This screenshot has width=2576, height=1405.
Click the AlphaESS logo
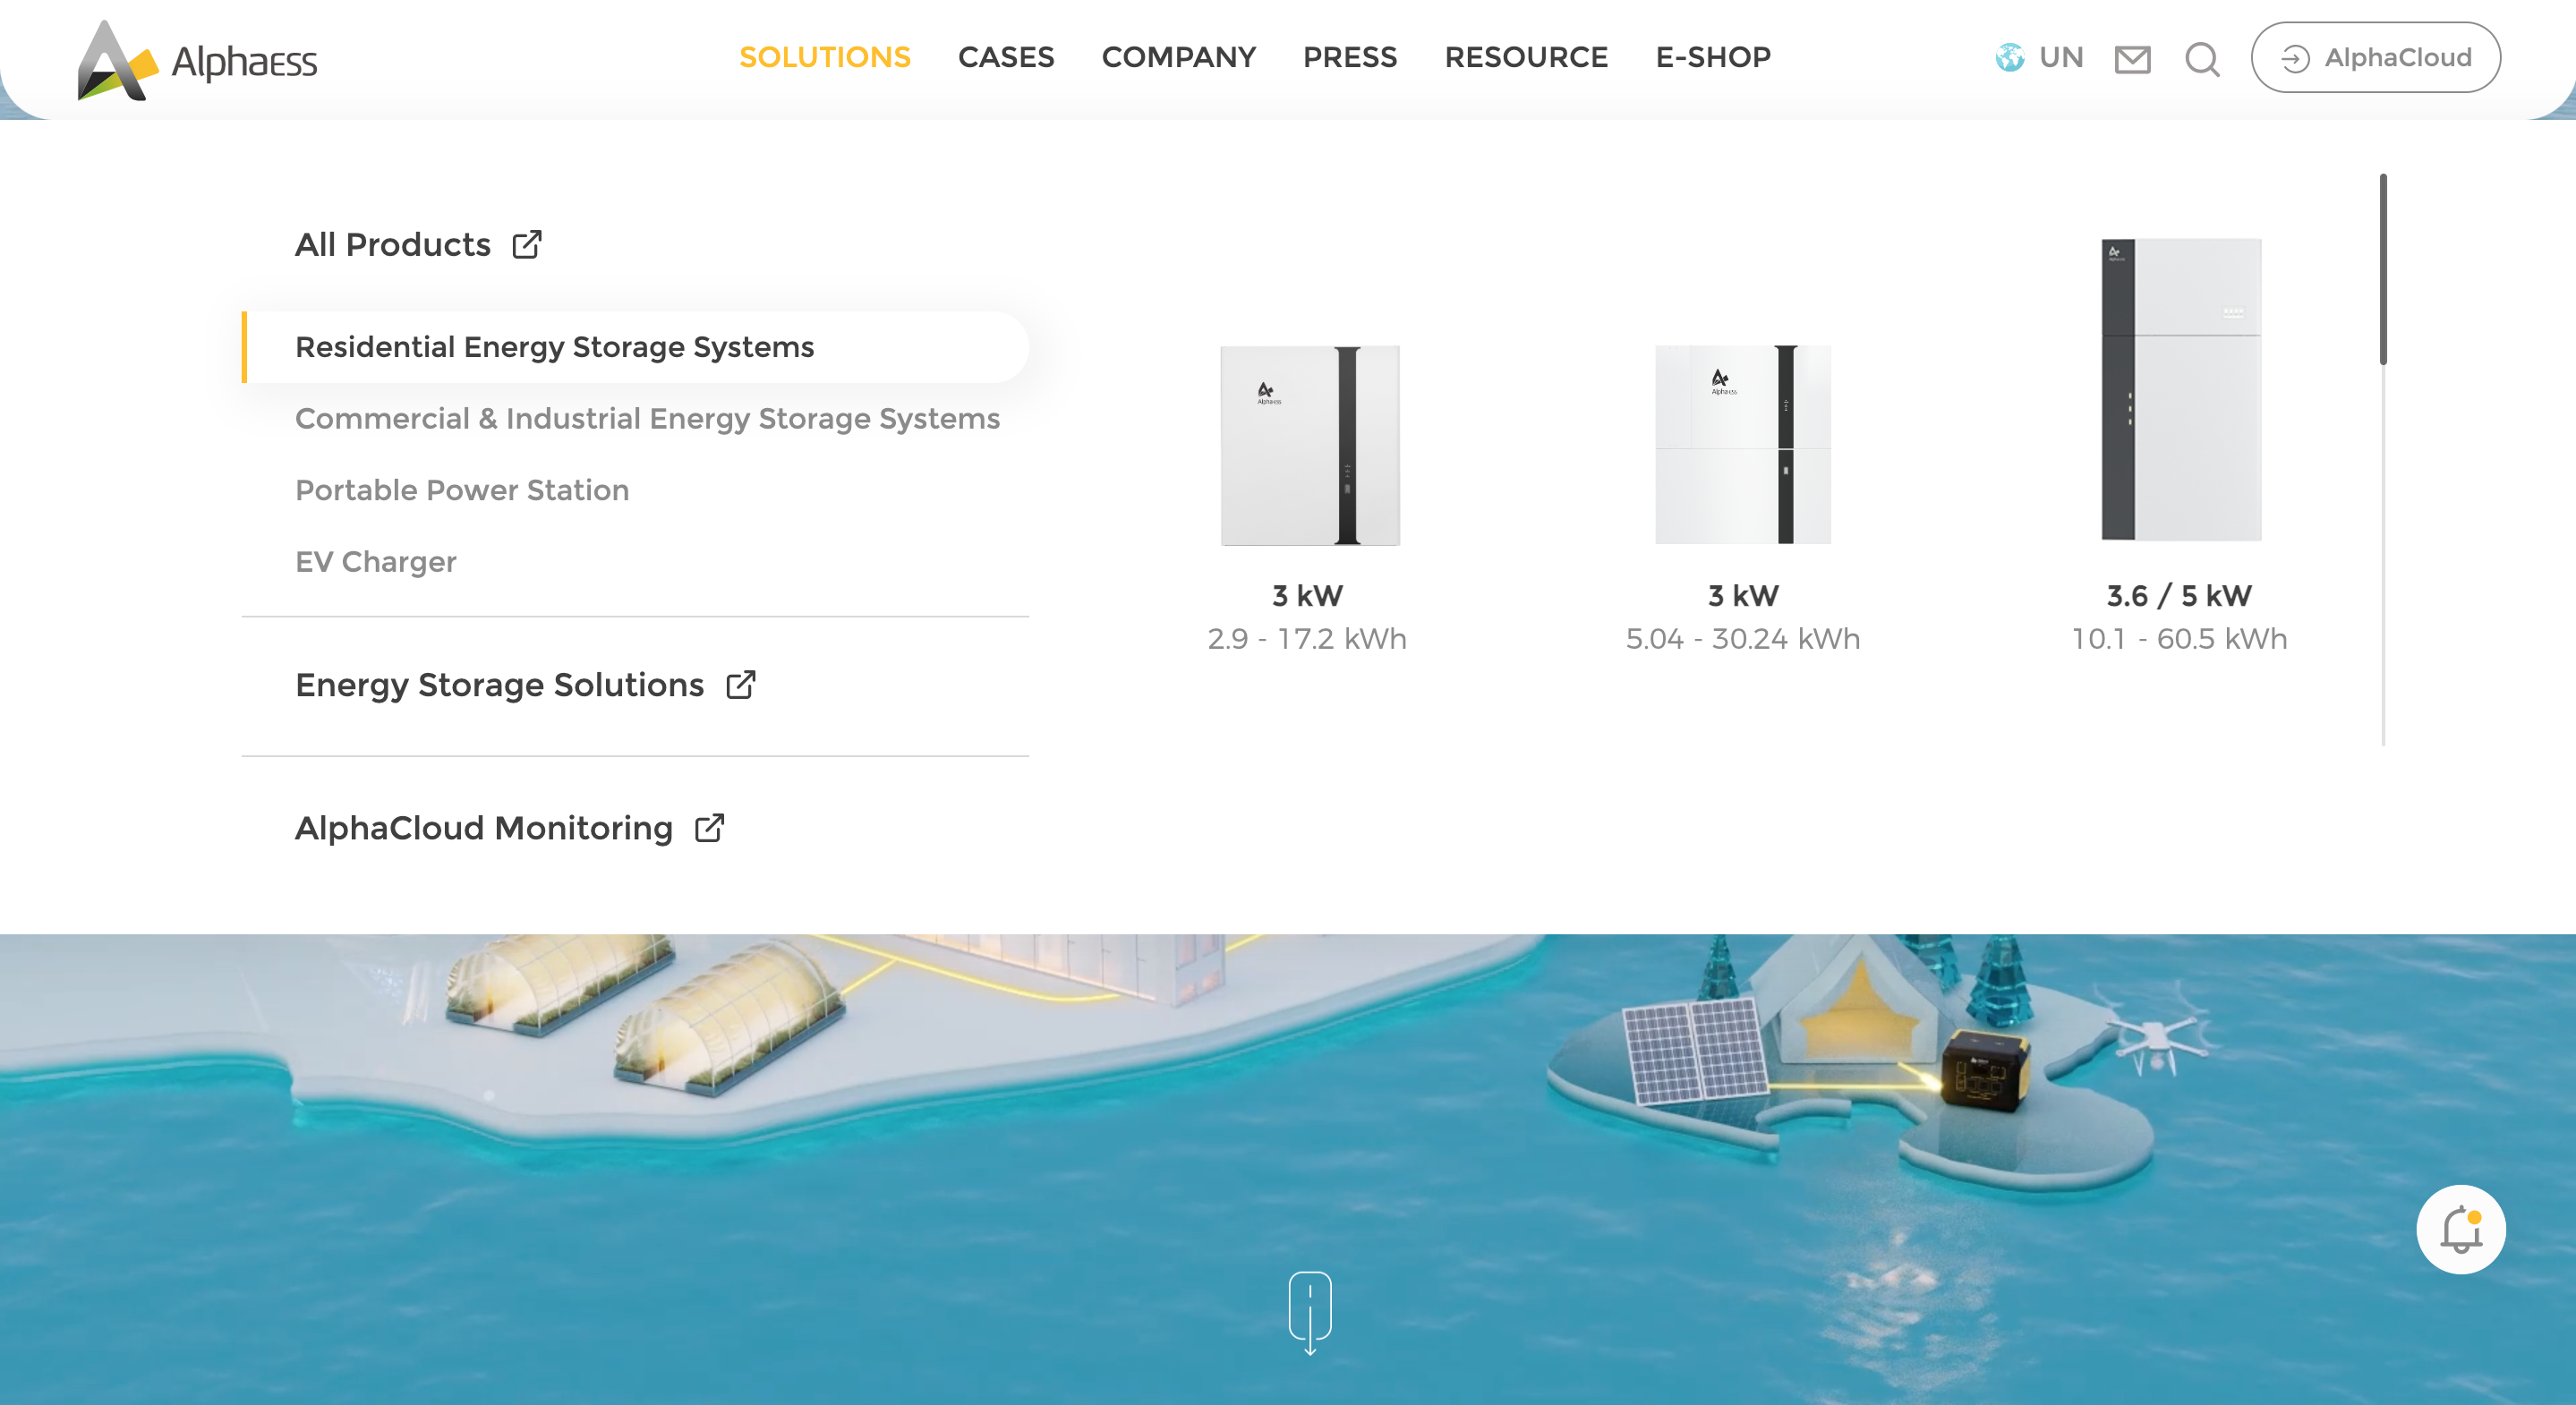[197, 60]
